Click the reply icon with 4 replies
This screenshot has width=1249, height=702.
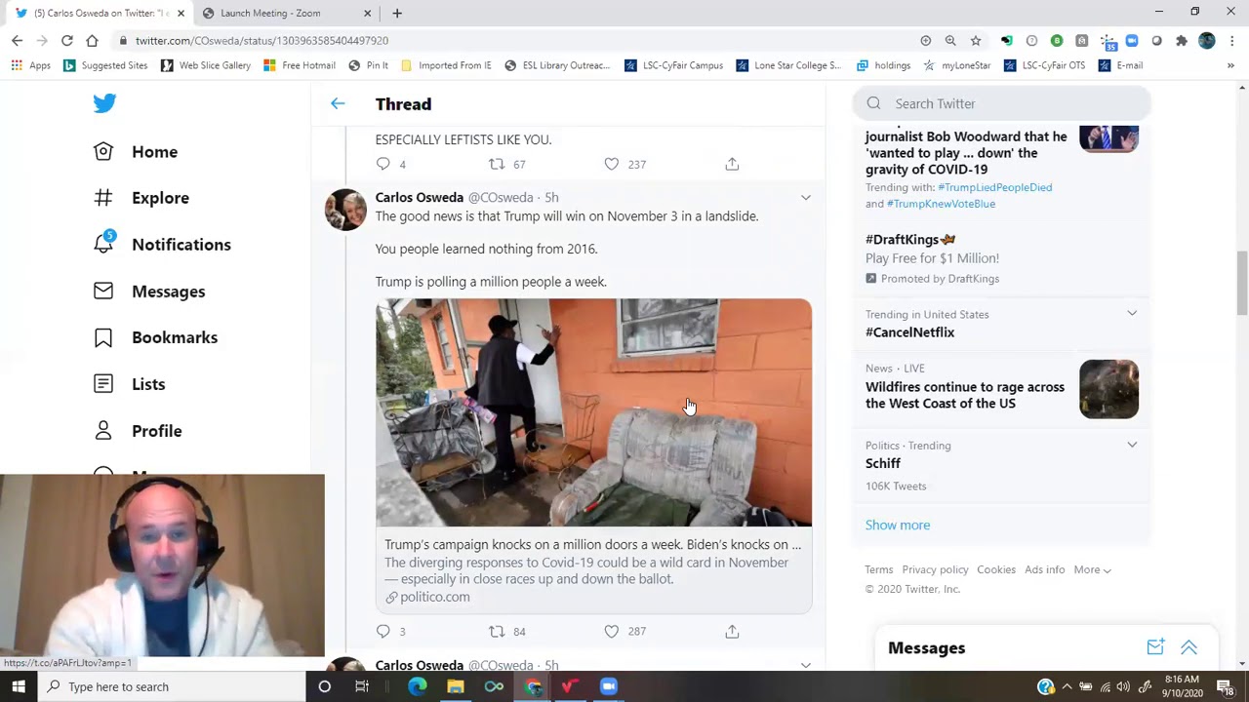[x=383, y=164]
